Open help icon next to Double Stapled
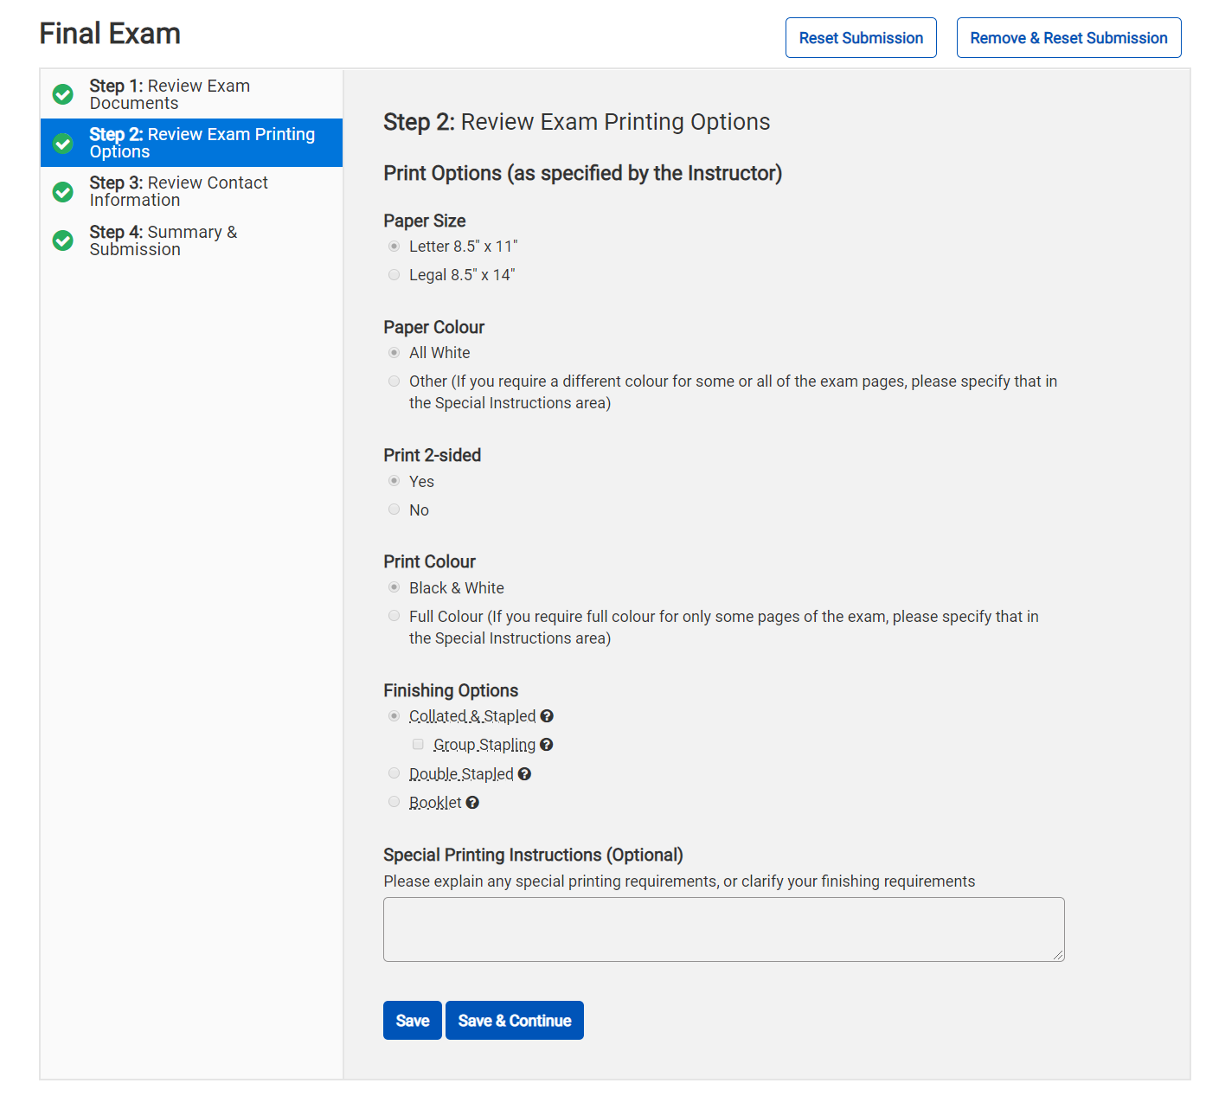Image resolution: width=1225 pixels, height=1096 pixels. pyautogui.click(x=524, y=774)
